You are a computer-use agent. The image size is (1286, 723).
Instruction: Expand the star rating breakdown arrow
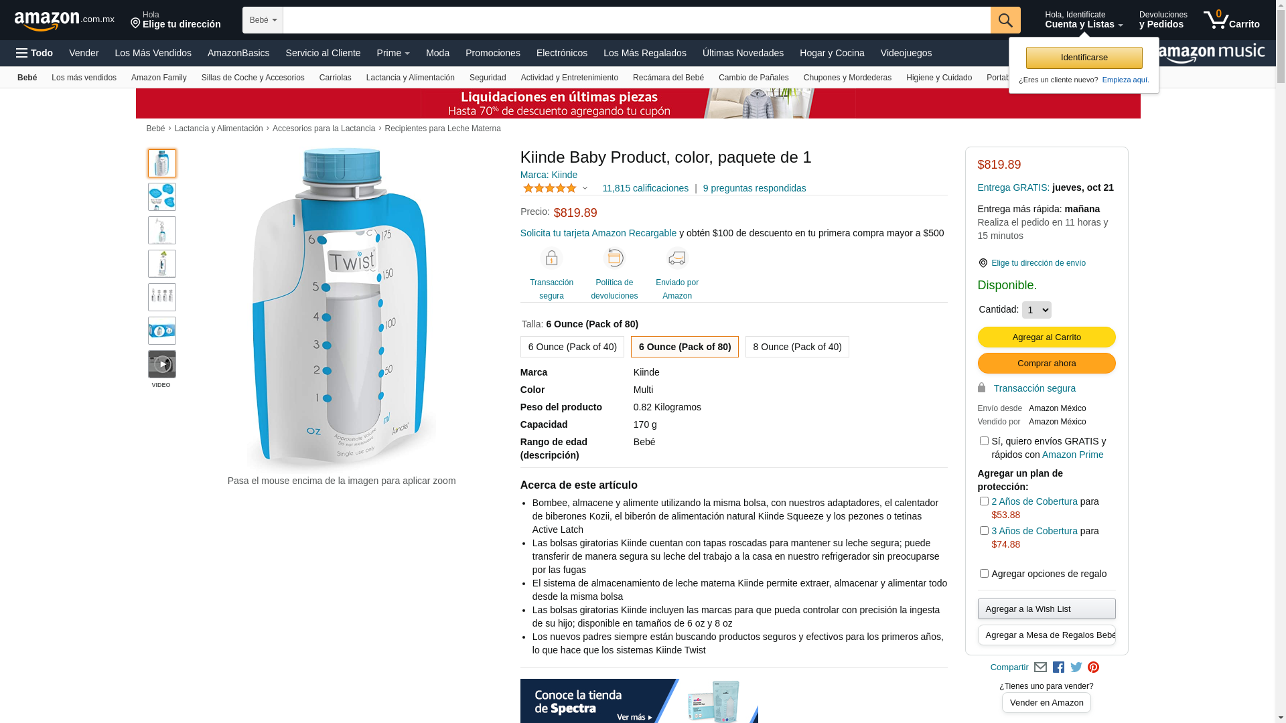tap(585, 189)
